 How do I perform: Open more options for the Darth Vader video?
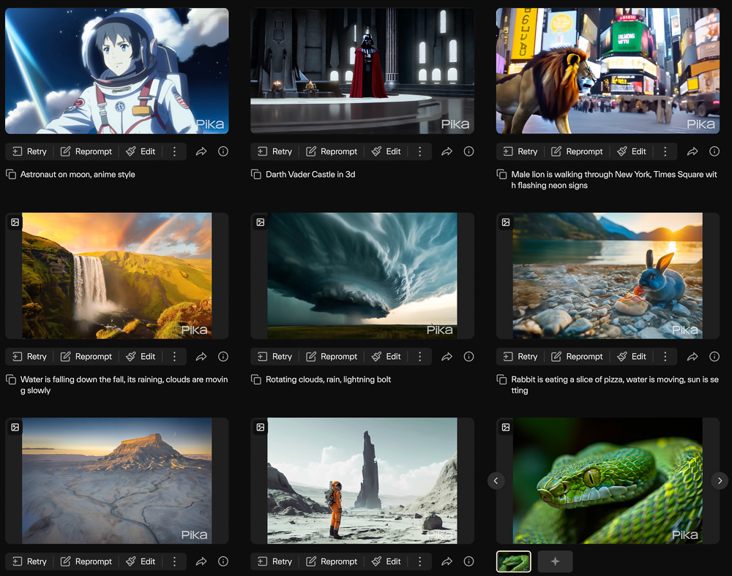point(419,151)
